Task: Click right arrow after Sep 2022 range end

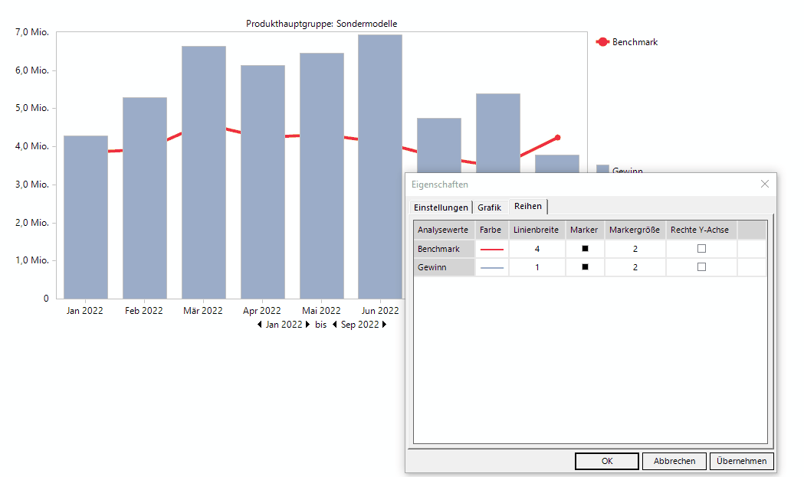Action: click(x=385, y=325)
